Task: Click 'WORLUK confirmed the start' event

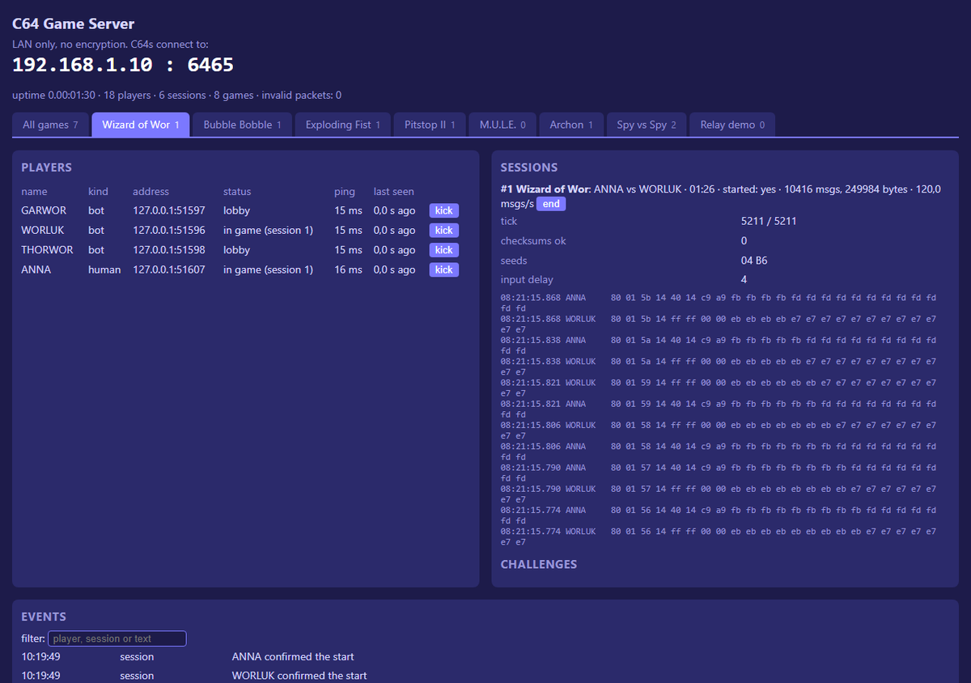Action: point(299,676)
